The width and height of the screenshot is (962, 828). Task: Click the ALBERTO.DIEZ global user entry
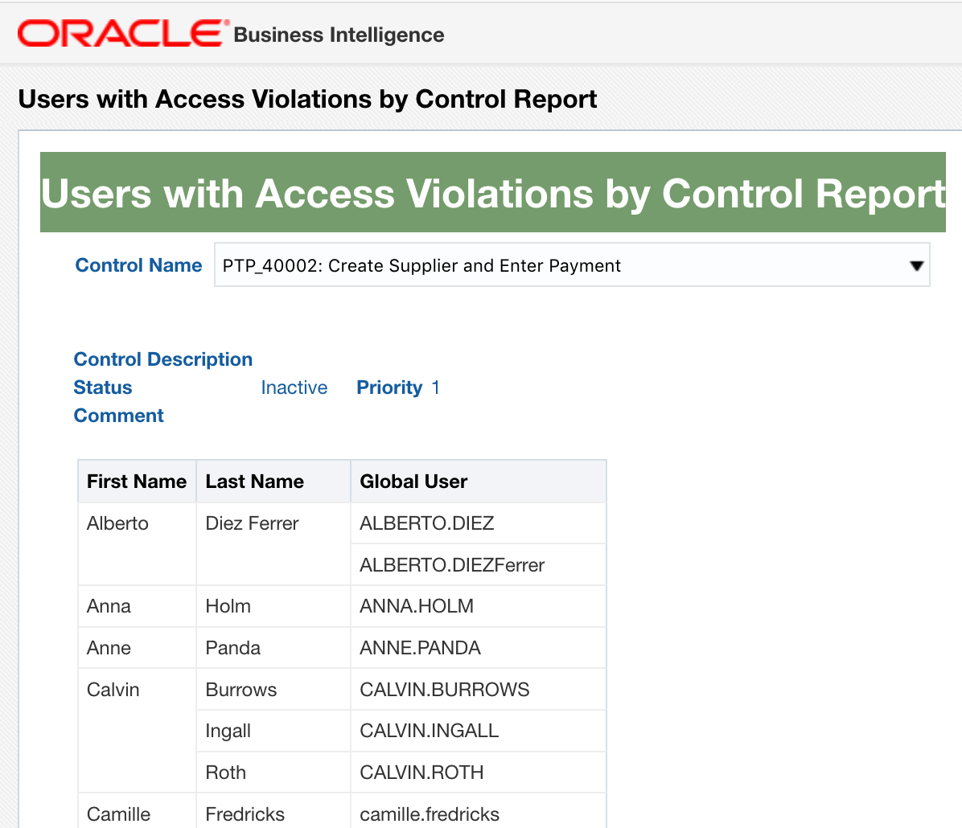point(421,523)
